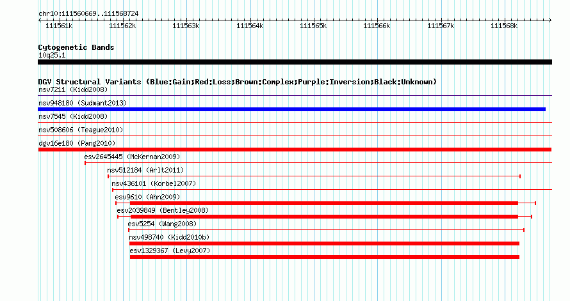Viewport: 570px width, 301px height.
Task: Click the 111562k ruler tick label
Action: (122, 26)
